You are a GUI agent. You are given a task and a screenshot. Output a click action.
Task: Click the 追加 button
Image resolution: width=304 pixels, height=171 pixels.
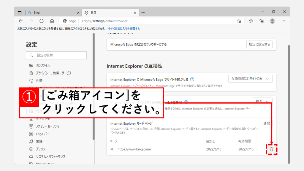coord(266,123)
